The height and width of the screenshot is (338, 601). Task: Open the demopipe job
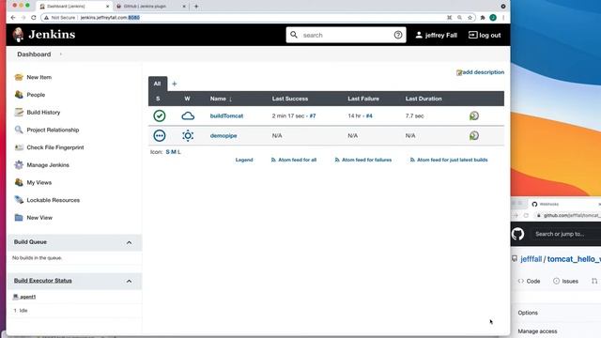[223, 135]
